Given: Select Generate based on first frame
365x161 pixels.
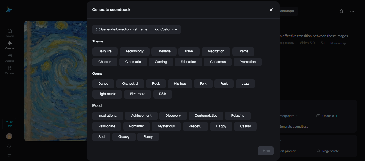Looking at the screenshot, I should (x=98, y=29).
